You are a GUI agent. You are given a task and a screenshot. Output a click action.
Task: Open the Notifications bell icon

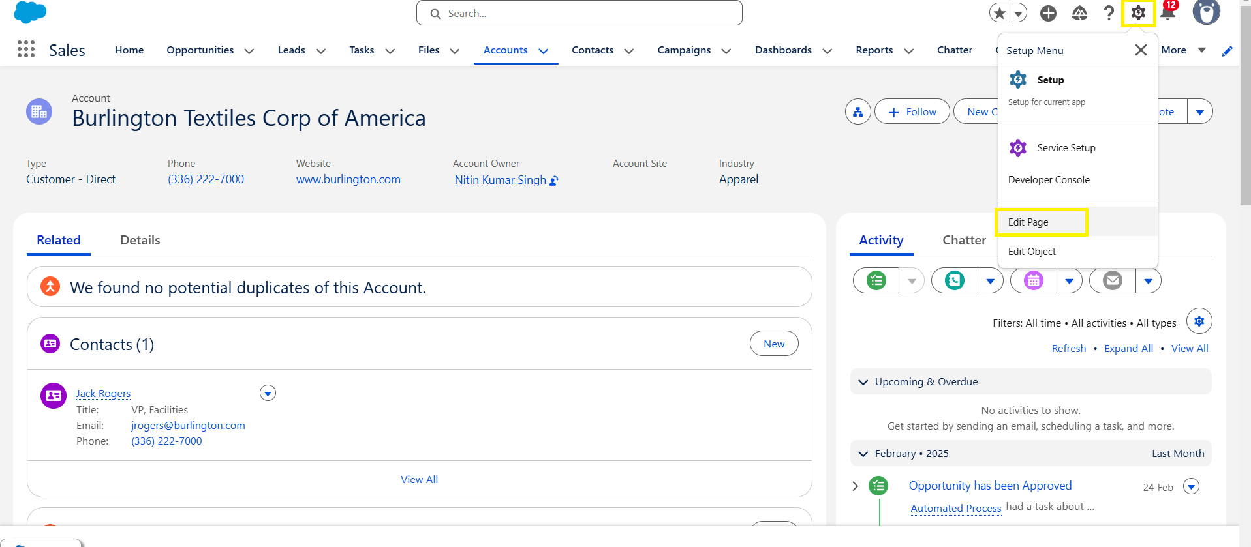click(x=1168, y=12)
